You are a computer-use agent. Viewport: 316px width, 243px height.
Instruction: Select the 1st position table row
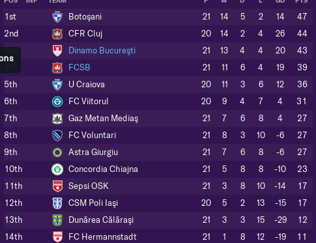coord(158,17)
